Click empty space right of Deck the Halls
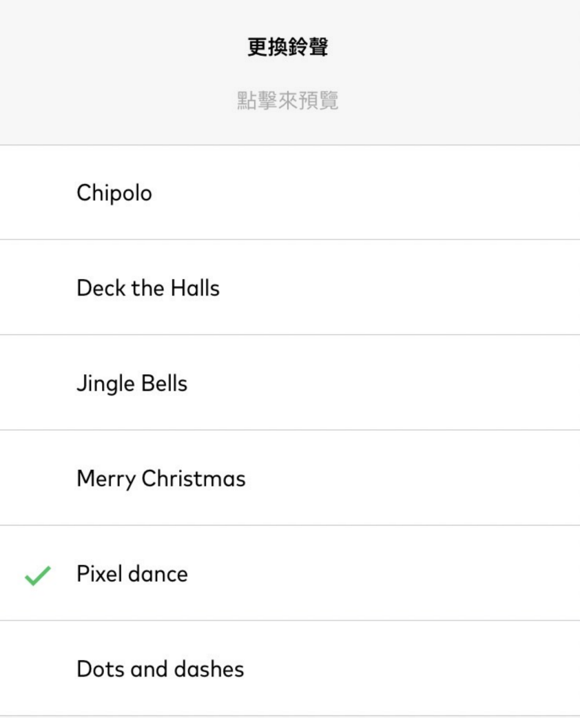580x718 pixels. point(413,288)
